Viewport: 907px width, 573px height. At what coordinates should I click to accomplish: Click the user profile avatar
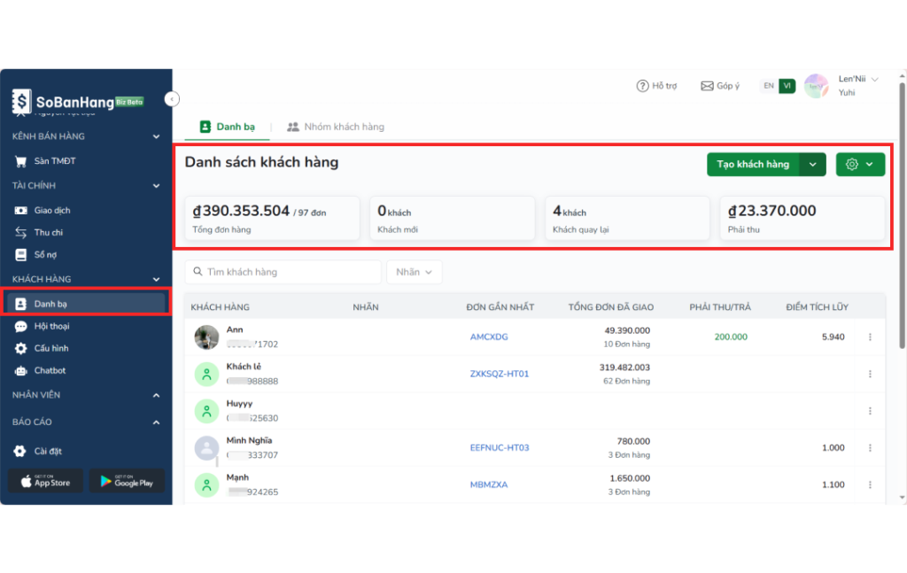[x=816, y=86]
